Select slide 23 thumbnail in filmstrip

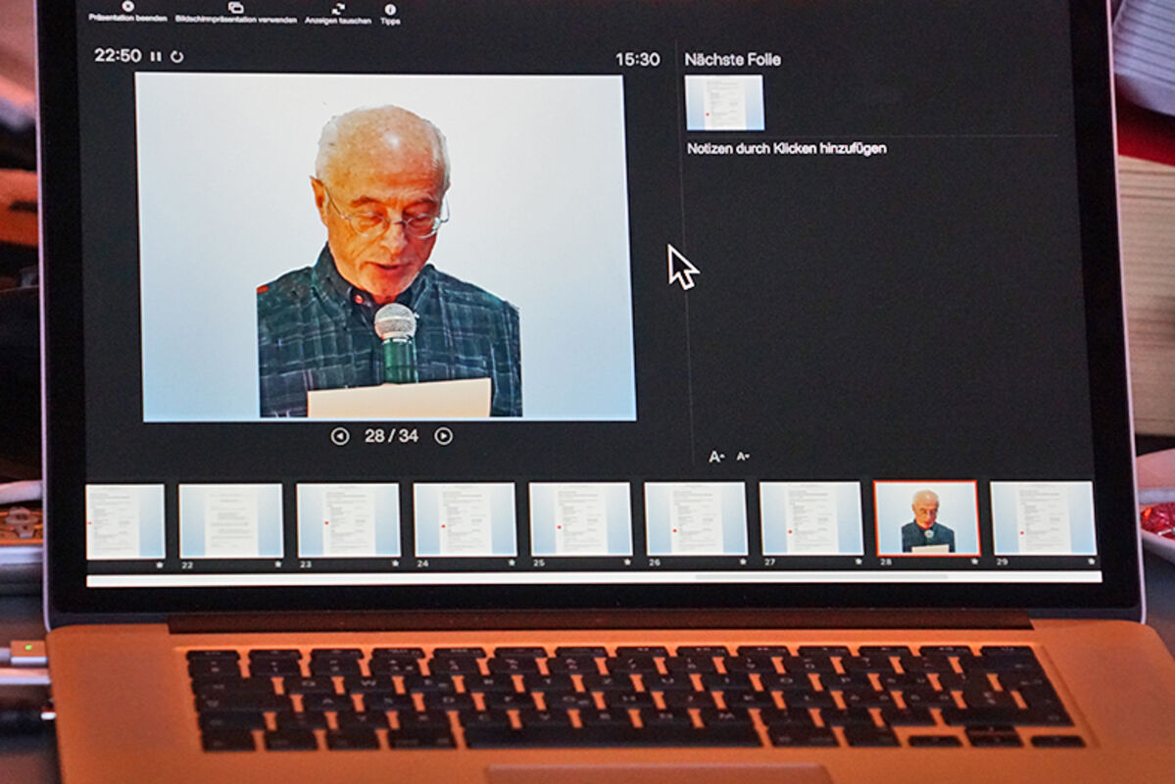(x=348, y=521)
